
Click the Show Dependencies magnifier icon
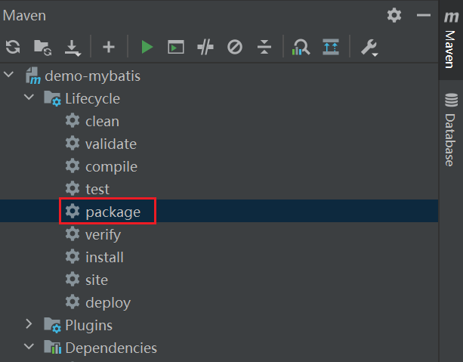click(x=301, y=48)
